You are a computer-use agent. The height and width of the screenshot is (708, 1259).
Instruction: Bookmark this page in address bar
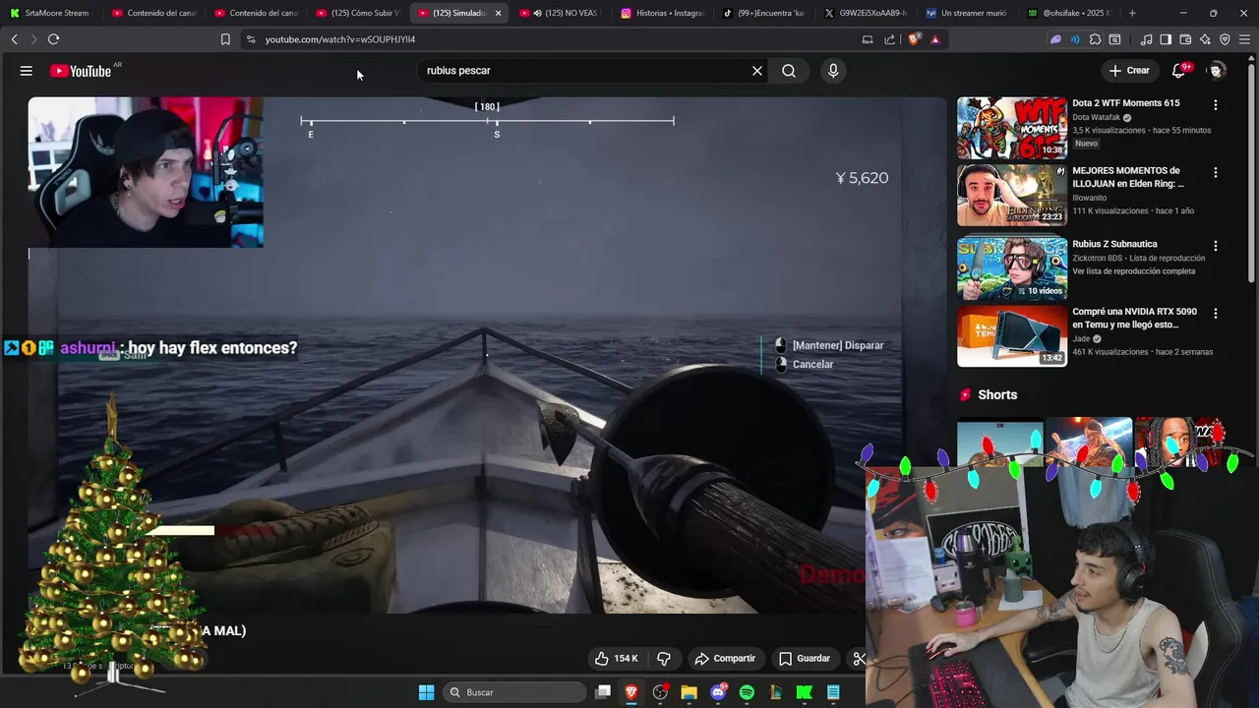pos(225,39)
